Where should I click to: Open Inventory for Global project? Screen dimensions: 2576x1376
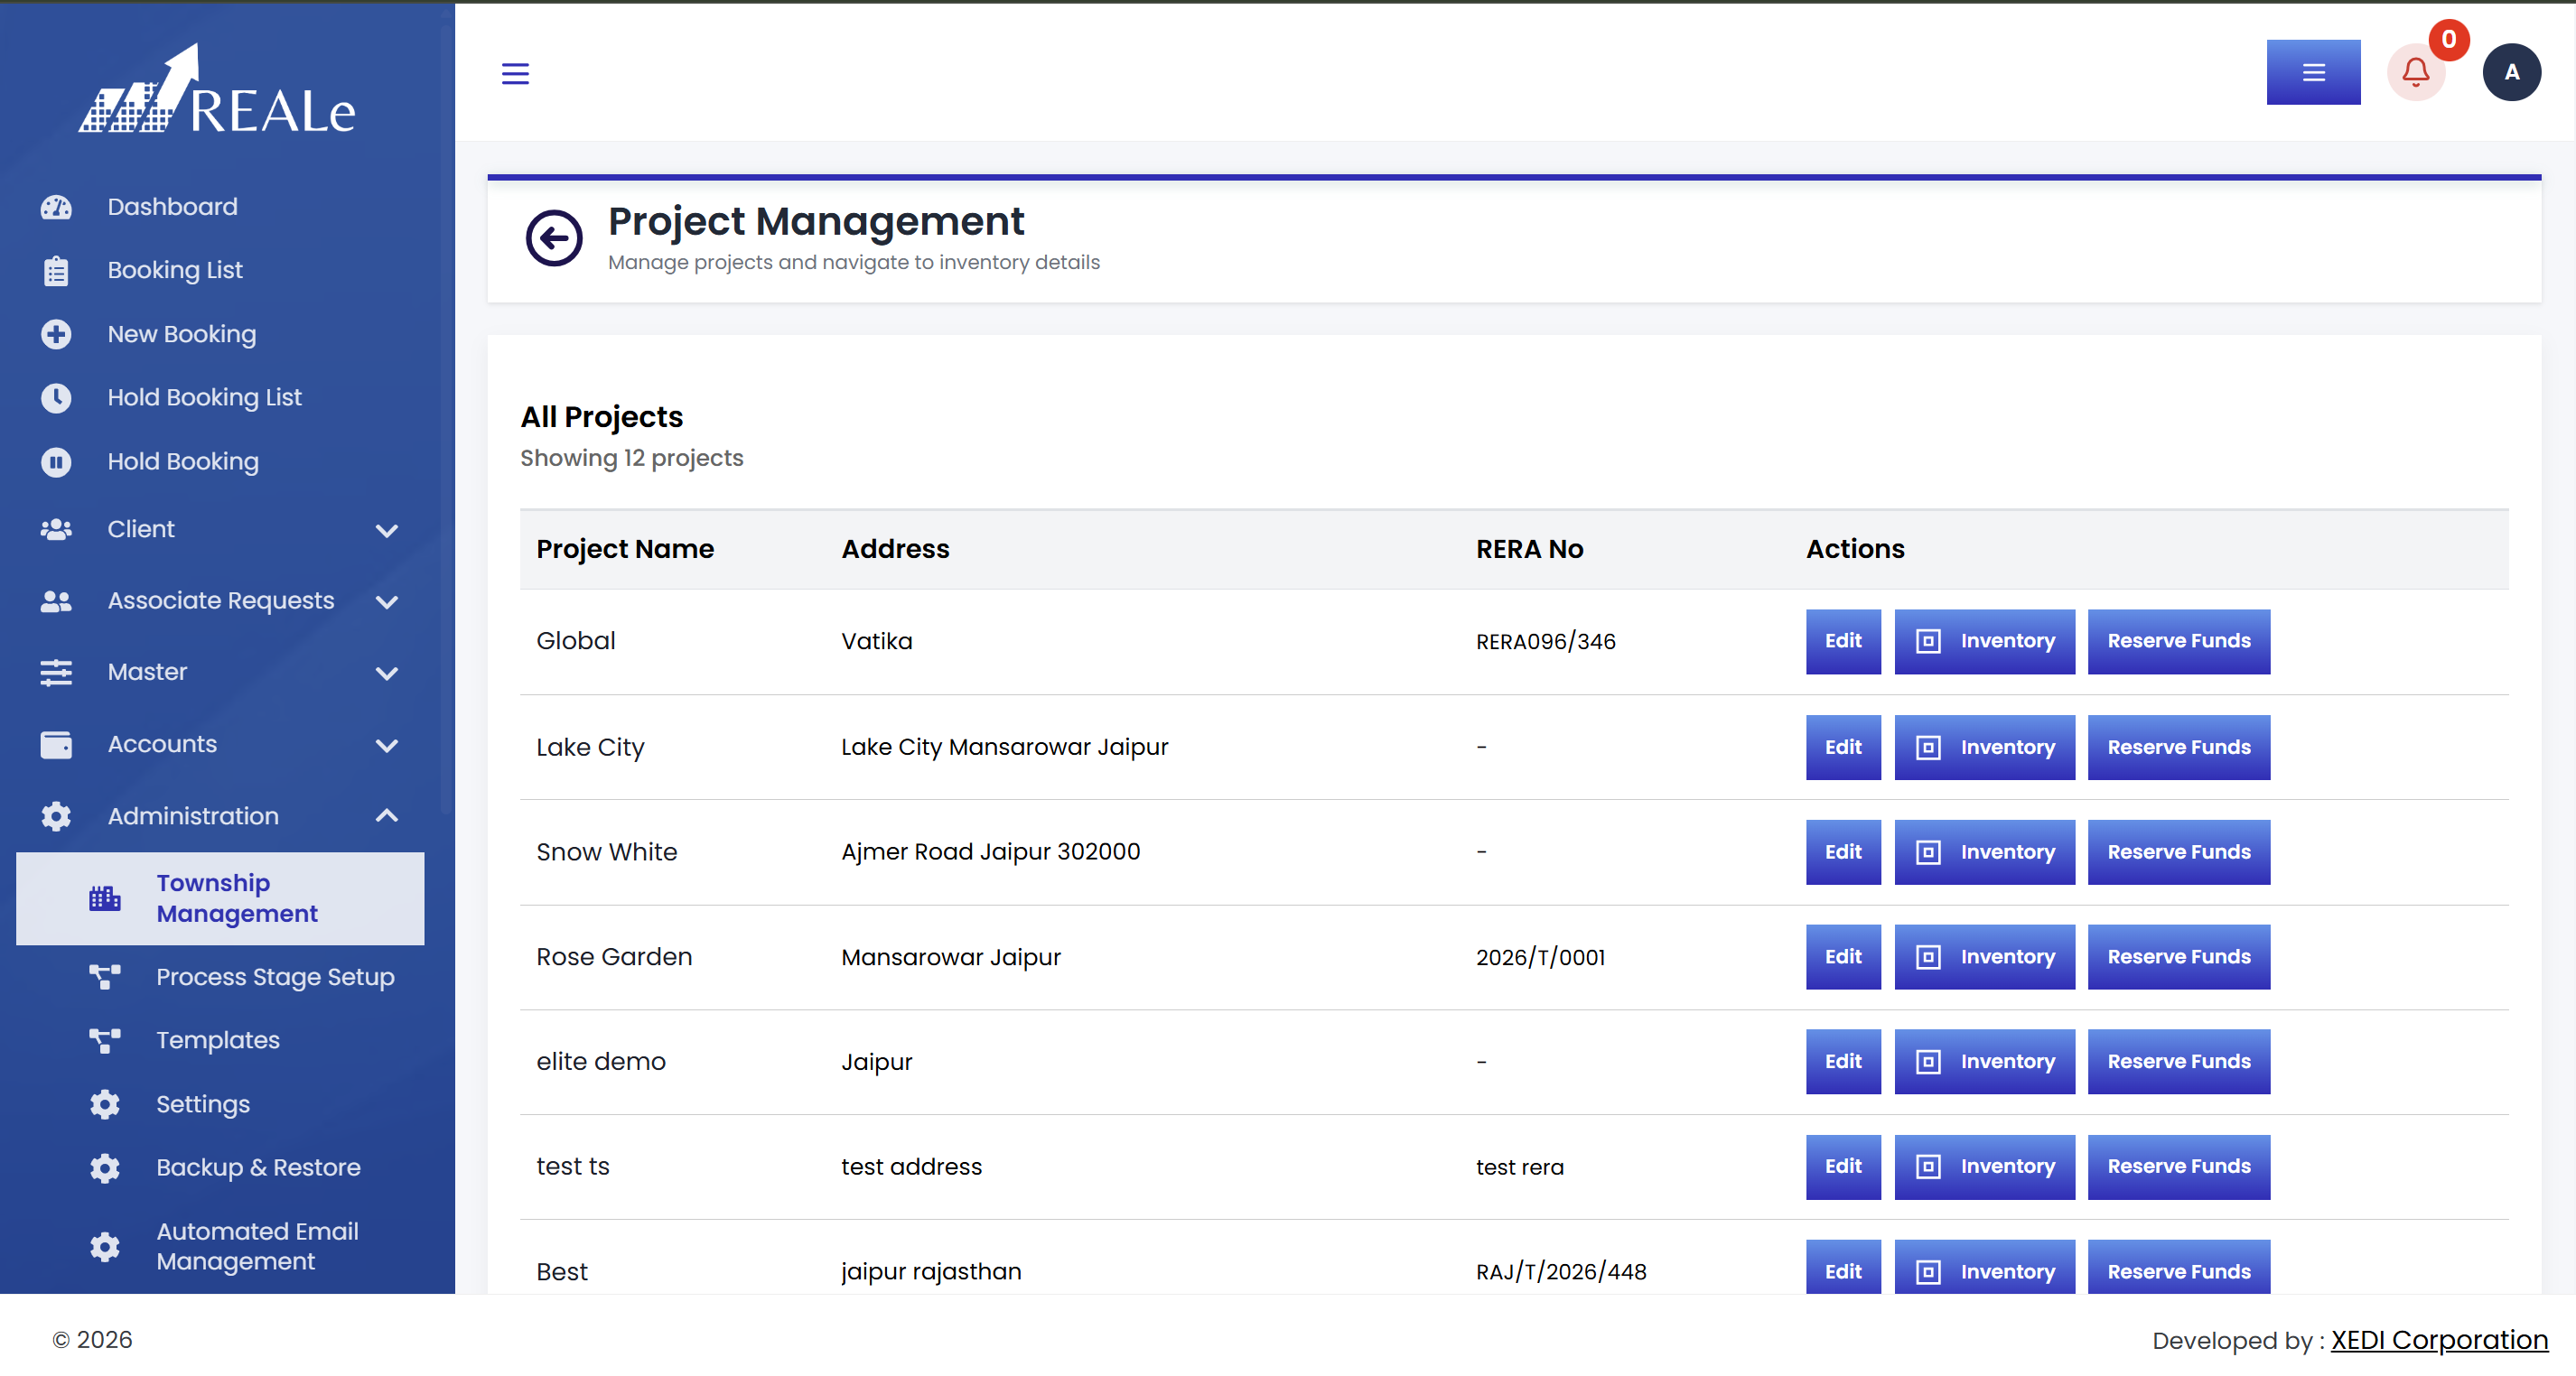pyautogui.click(x=1984, y=642)
